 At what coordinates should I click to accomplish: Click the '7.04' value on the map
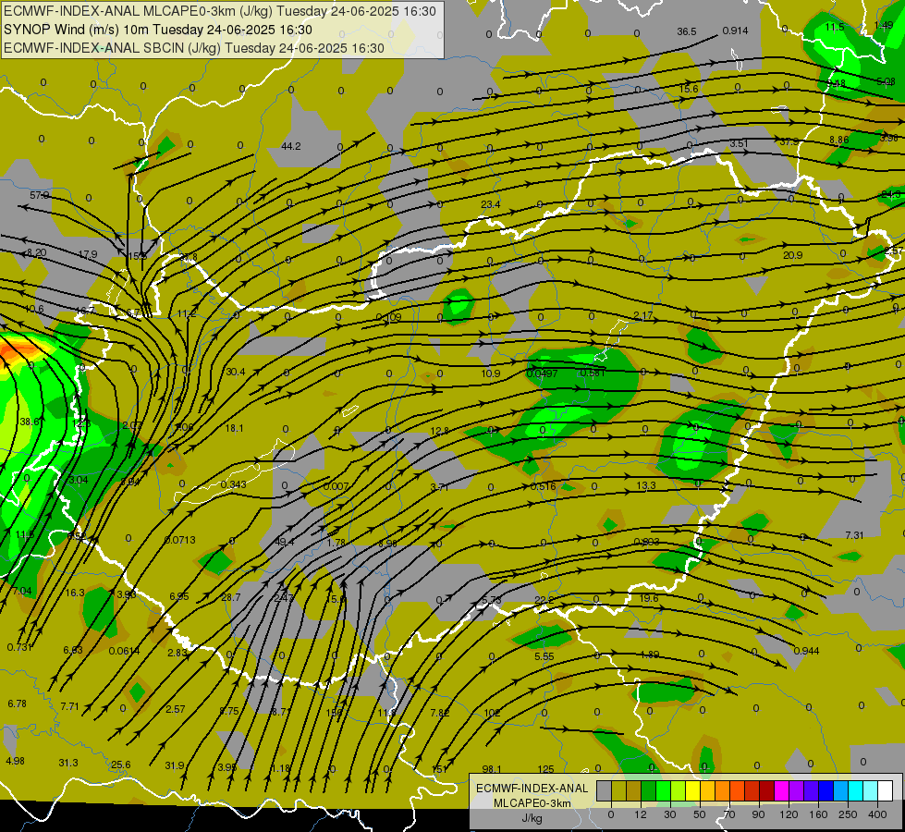click(22, 591)
